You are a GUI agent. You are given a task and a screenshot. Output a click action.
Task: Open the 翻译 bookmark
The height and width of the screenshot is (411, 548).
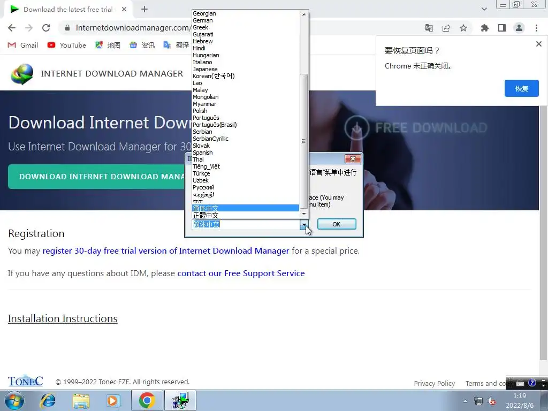tap(177, 45)
